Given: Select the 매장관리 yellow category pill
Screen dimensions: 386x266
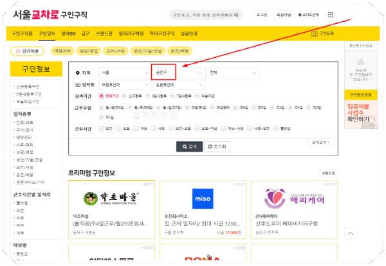Looking at the screenshot, I should (x=62, y=51).
